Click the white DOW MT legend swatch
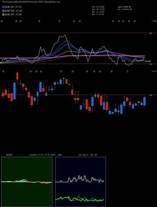This screenshot has height=207, width=157. coord(3,11)
